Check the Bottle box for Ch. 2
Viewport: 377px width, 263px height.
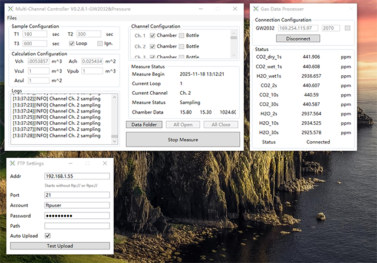coord(181,46)
